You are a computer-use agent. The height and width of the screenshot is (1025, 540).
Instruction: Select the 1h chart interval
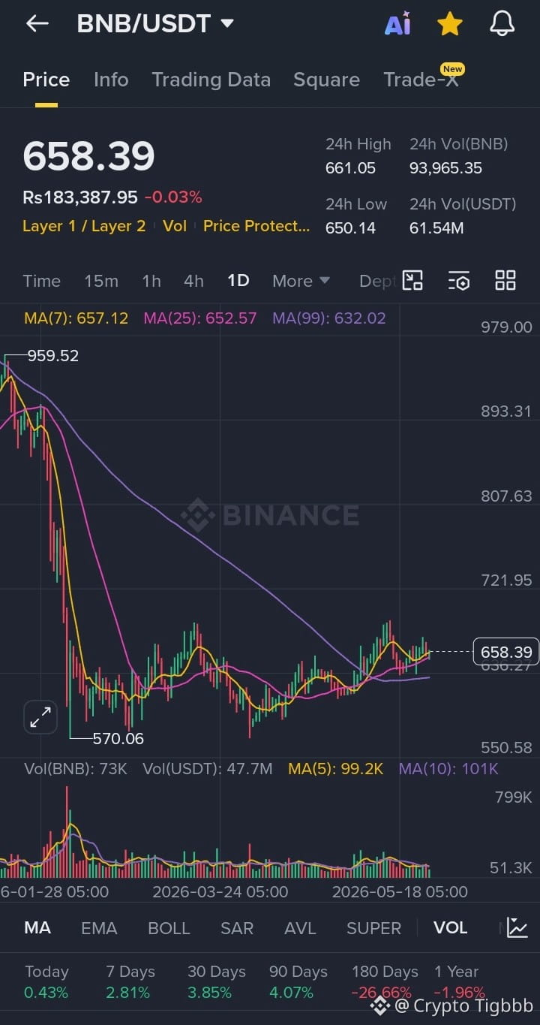(x=151, y=281)
